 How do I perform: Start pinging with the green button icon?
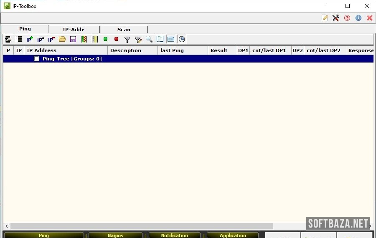click(x=105, y=39)
